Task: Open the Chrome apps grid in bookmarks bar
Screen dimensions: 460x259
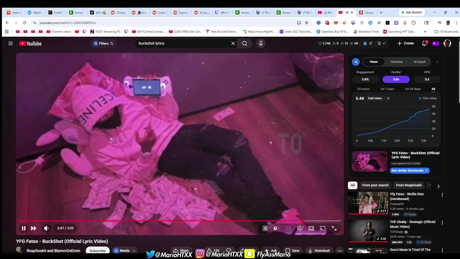Action: click(x=6, y=32)
